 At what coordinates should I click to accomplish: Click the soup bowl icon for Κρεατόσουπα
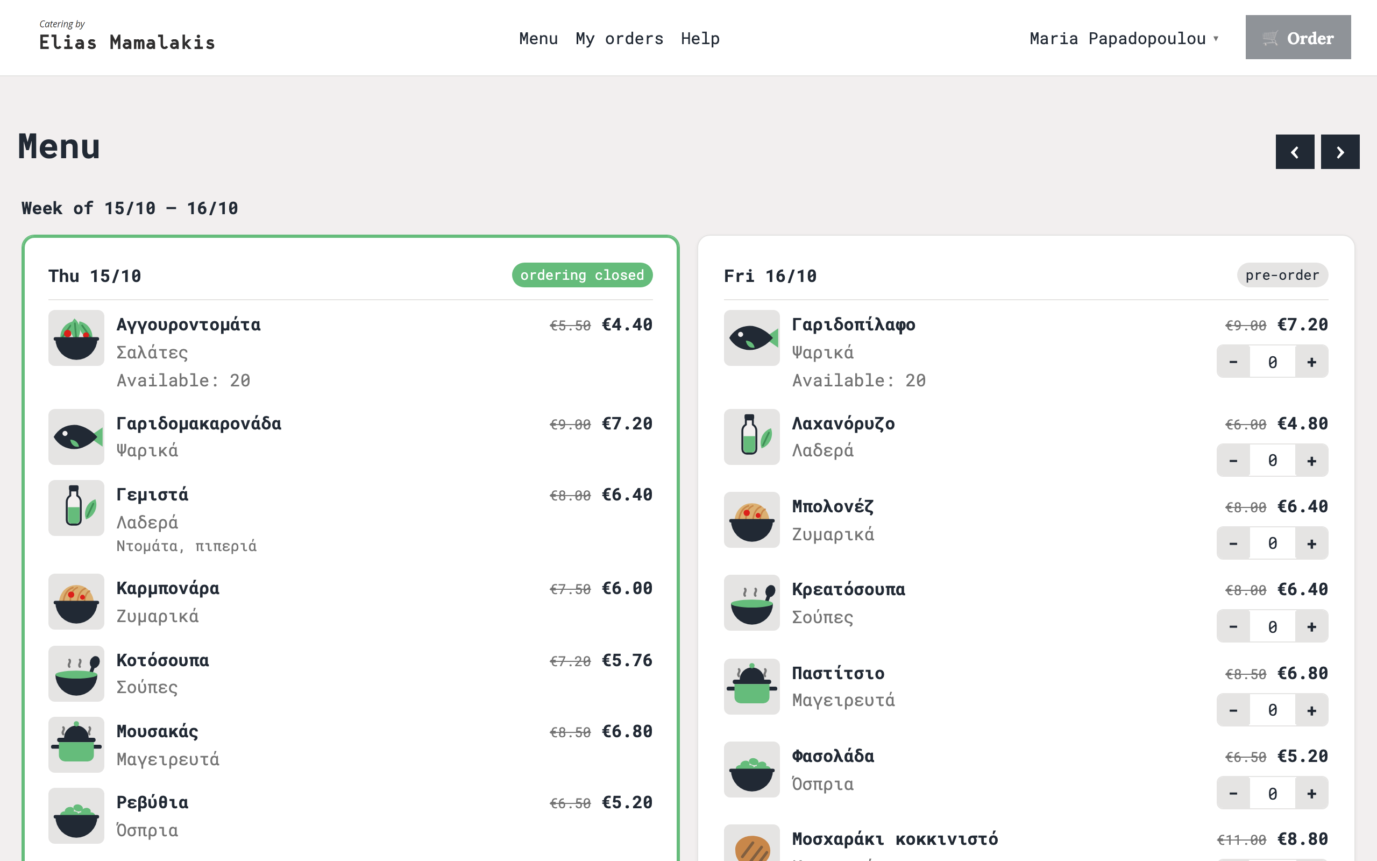751,603
